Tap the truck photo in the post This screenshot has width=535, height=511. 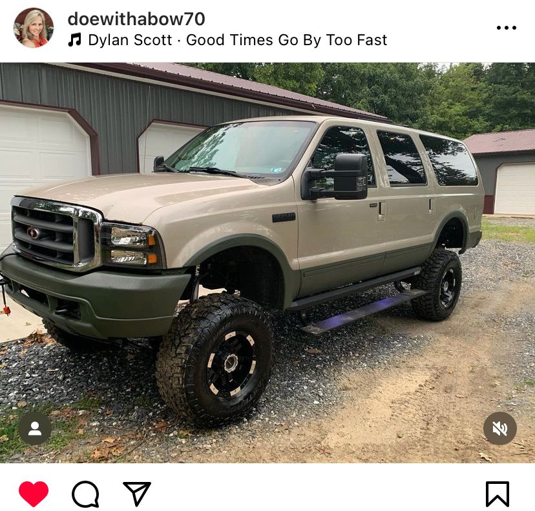(x=267, y=263)
